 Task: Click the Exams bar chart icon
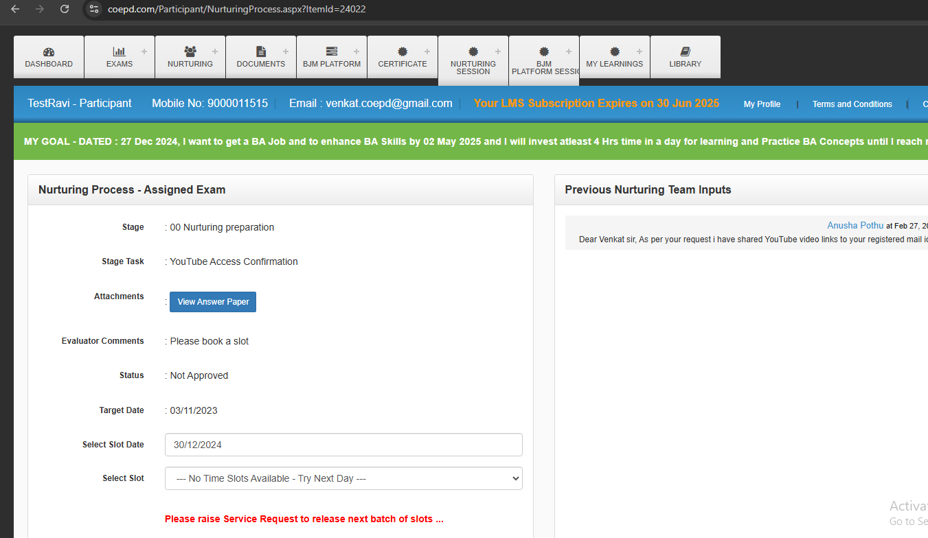point(119,51)
